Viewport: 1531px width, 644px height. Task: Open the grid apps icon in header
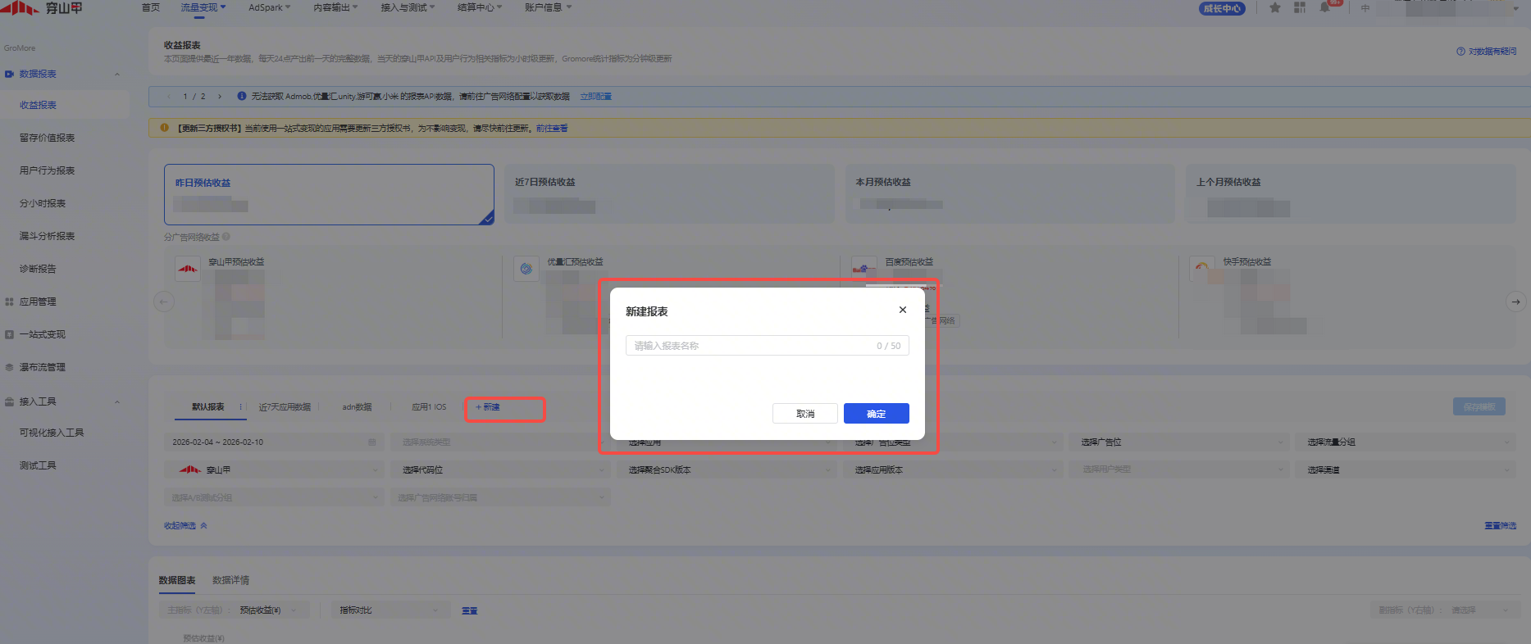tap(1300, 8)
